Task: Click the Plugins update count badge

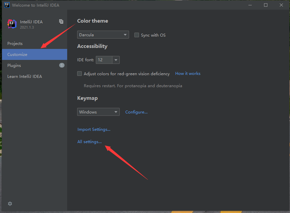Action: tap(62, 65)
